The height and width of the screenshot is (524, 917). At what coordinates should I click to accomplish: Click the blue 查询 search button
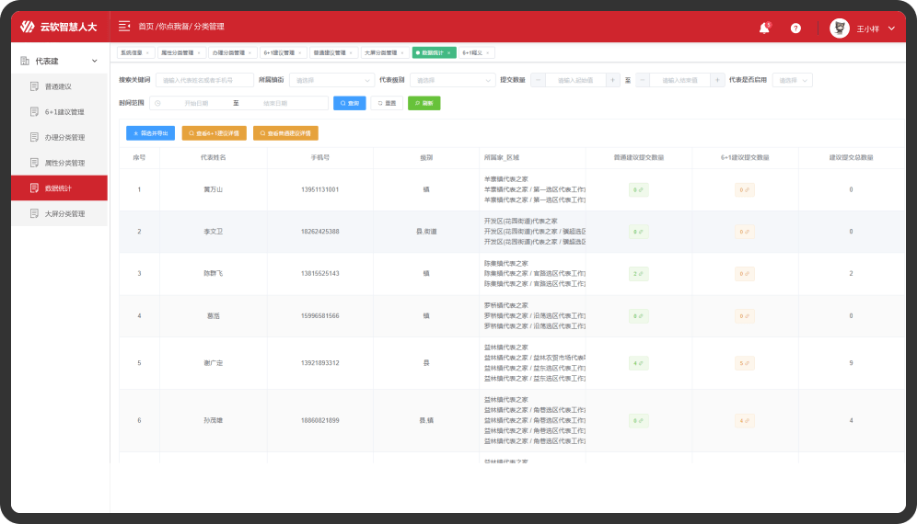click(350, 103)
